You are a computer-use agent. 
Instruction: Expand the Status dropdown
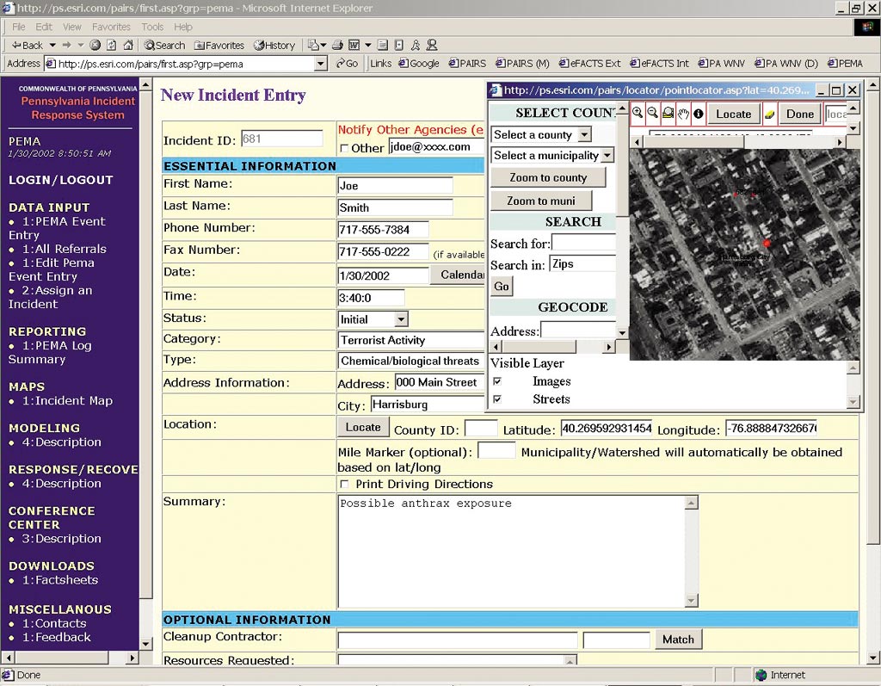click(401, 319)
